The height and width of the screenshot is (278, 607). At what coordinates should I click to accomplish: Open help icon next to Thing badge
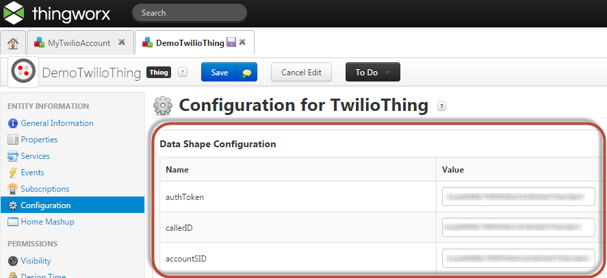pos(183,72)
